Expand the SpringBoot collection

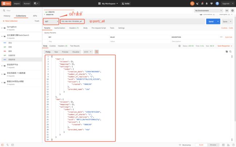pos(2,28)
